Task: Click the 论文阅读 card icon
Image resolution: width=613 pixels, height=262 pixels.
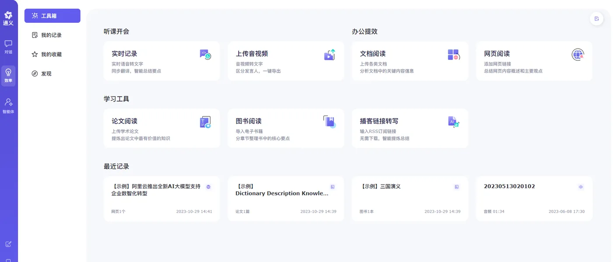Action: (205, 122)
